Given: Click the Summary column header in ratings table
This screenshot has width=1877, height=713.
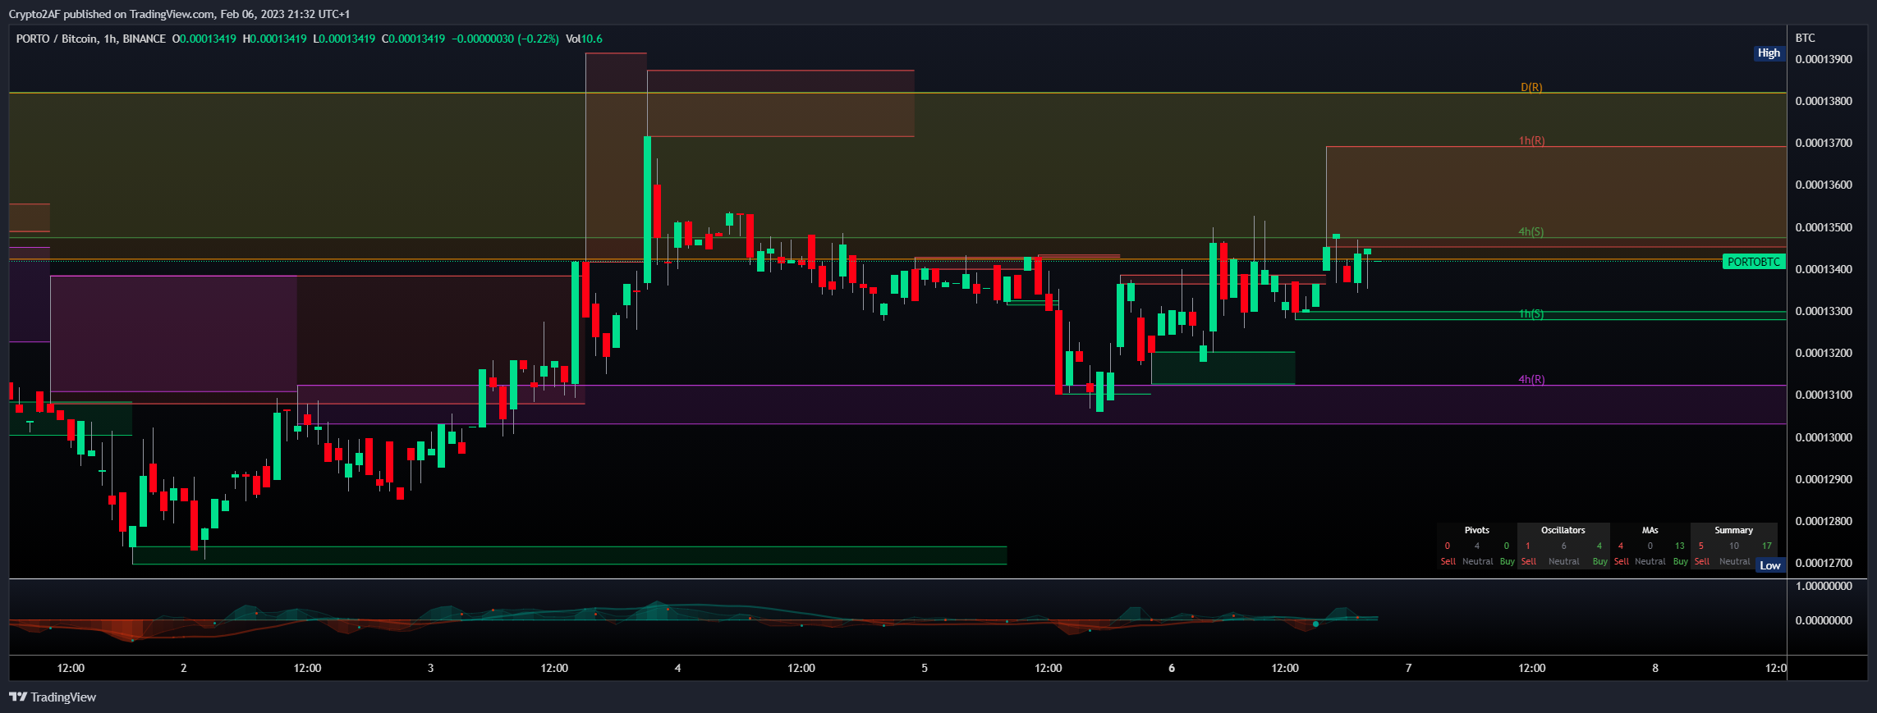Looking at the screenshot, I should 1733,530.
